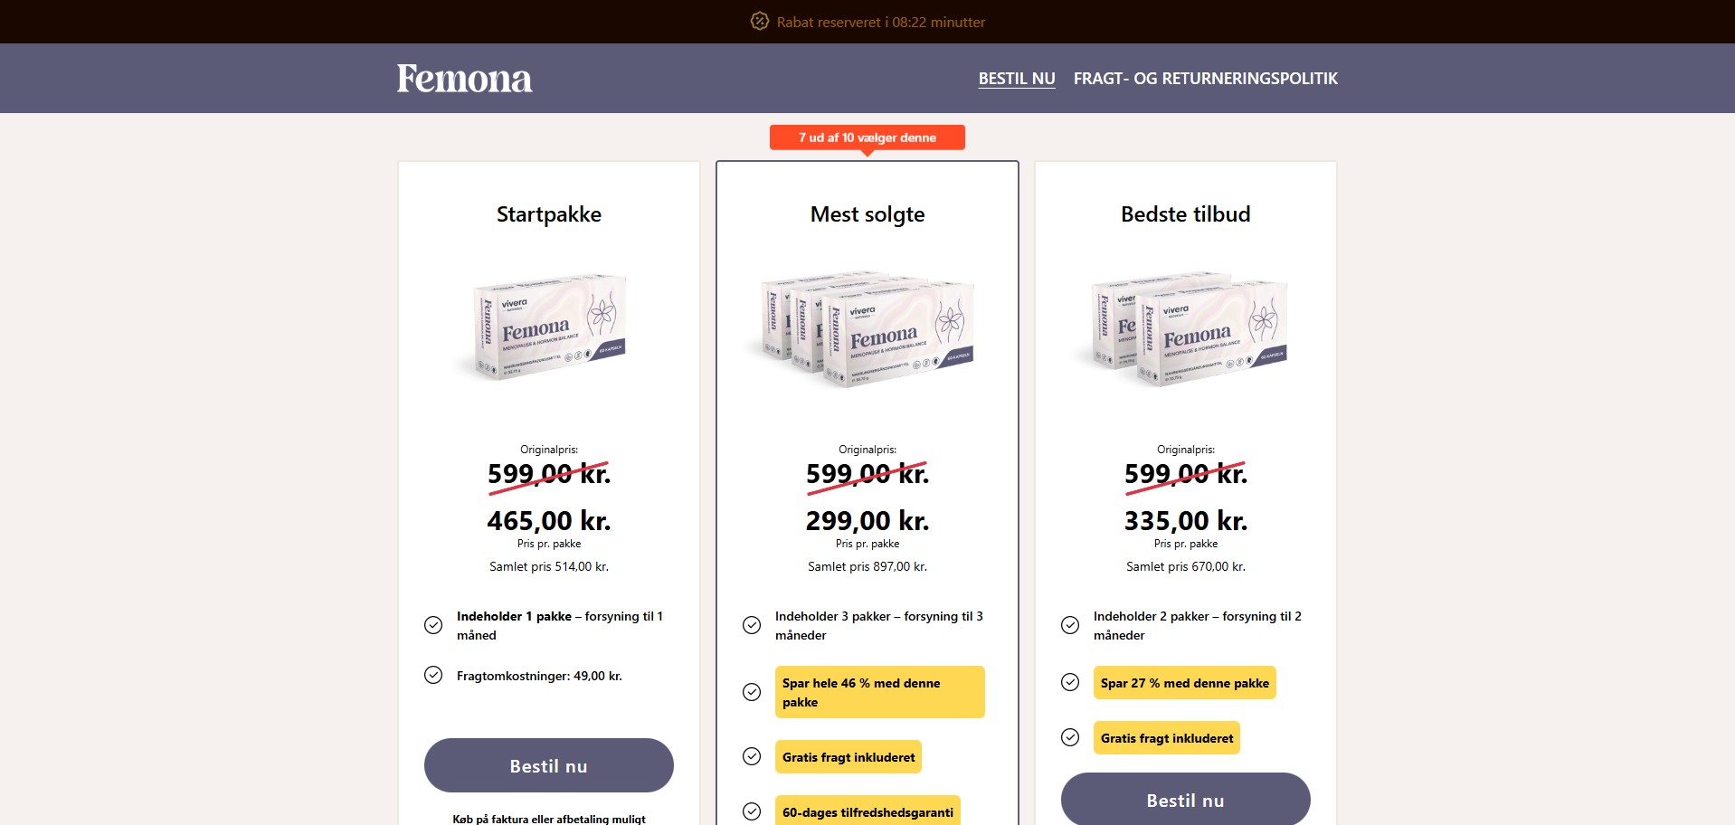Image resolution: width=1735 pixels, height=825 pixels.
Task: Click checkmark icon beside 'Indeholder 1 pakke'
Action: point(433,625)
